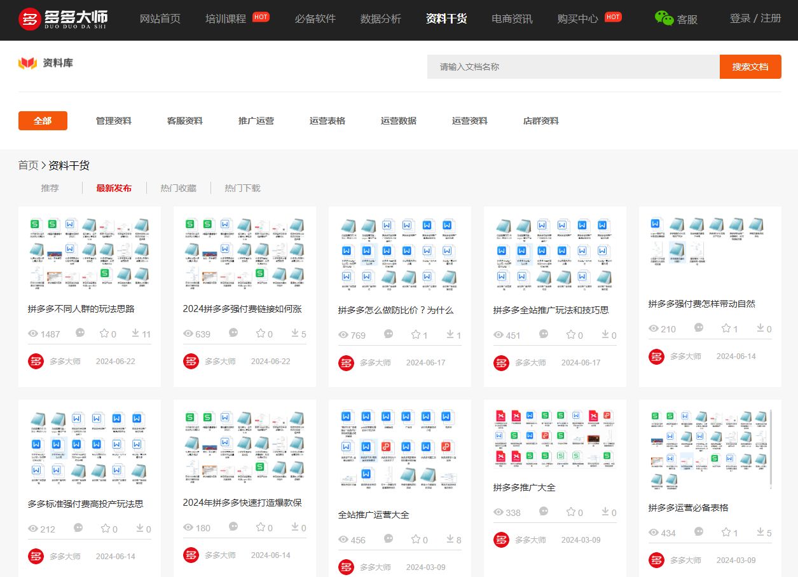Open title 拼多多强付费怎样带动自然
The height and width of the screenshot is (577, 798).
[702, 304]
